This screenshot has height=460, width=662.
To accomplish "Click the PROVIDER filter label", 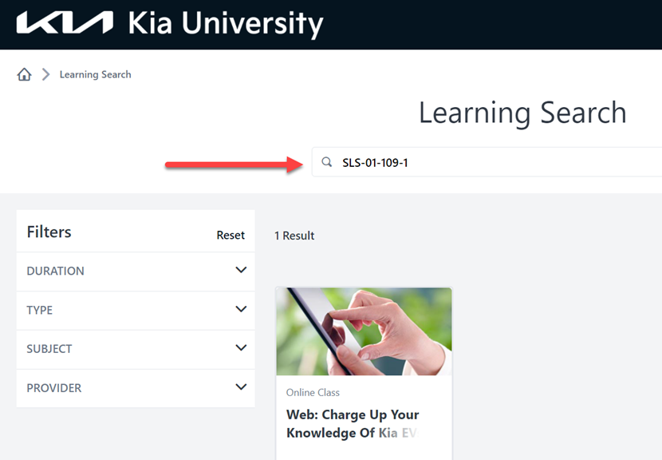I will [54, 388].
